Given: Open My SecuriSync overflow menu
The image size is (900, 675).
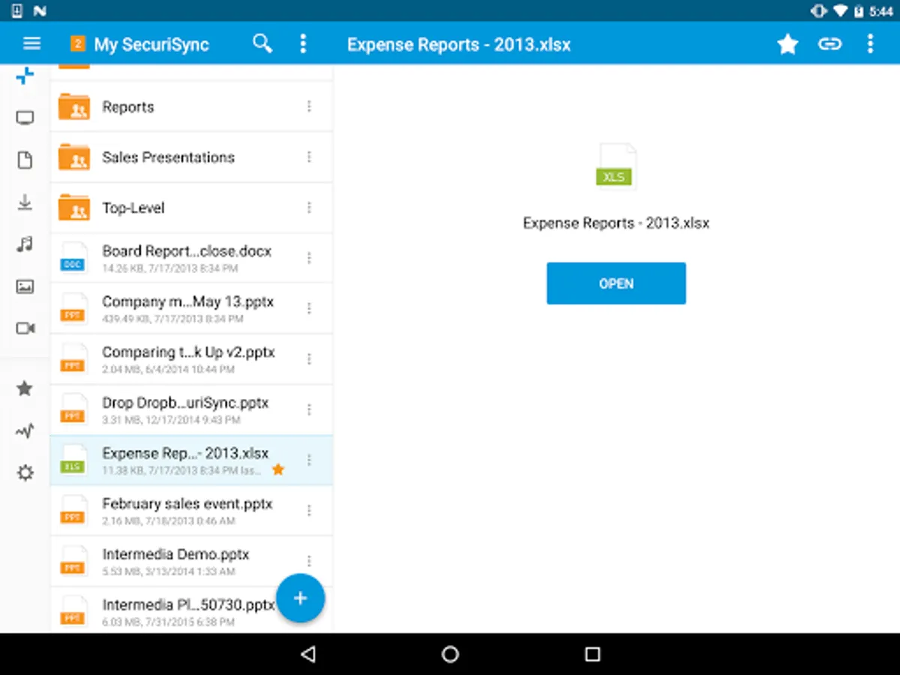Looking at the screenshot, I should [x=303, y=43].
